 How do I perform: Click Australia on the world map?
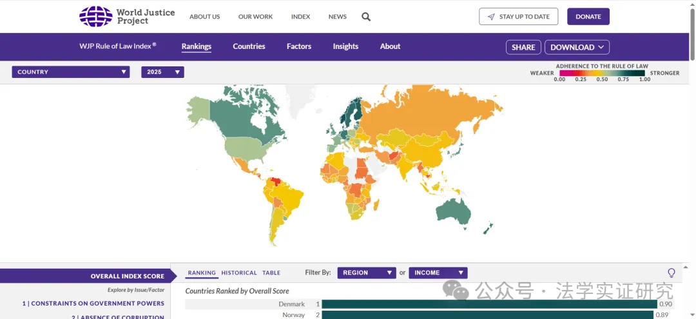point(453,212)
